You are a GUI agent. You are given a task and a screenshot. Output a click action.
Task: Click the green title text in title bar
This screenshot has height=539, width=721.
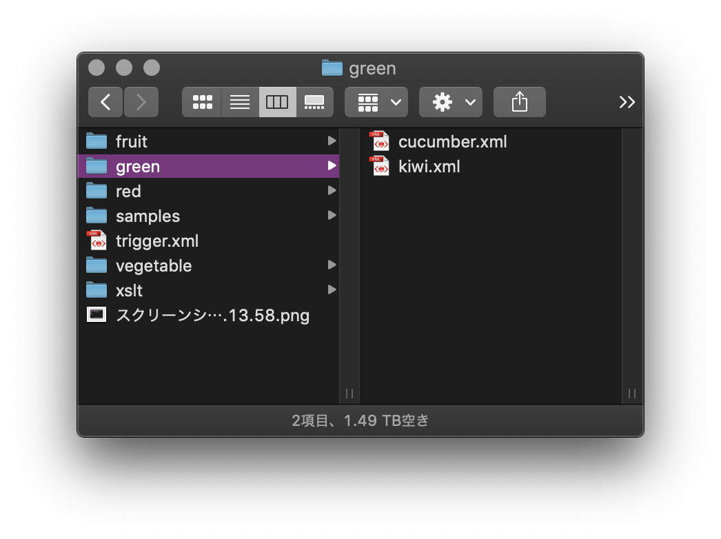(x=372, y=68)
